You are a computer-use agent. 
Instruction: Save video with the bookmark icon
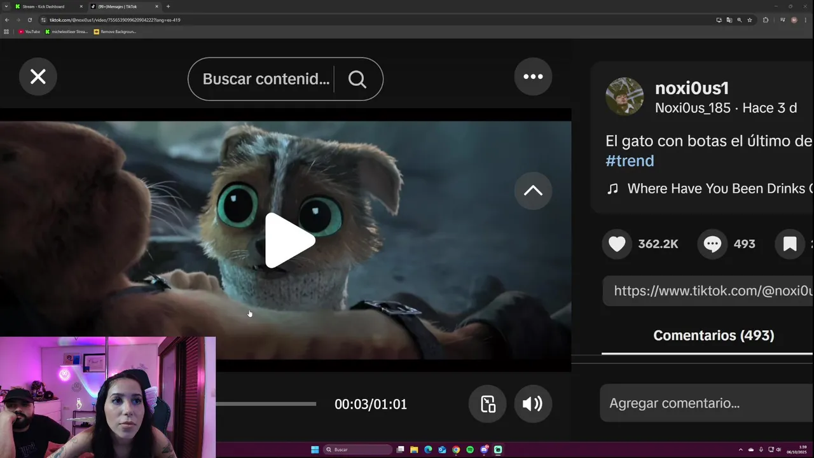tap(790, 244)
